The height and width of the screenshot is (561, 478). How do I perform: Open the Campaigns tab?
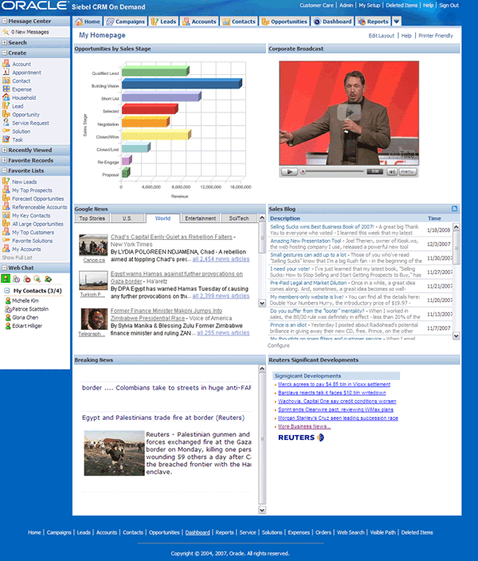click(126, 22)
